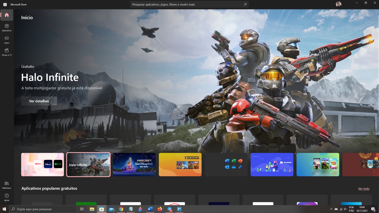Open the Wi-Fi network tray icon

pyautogui.click(x=341, y=209)
